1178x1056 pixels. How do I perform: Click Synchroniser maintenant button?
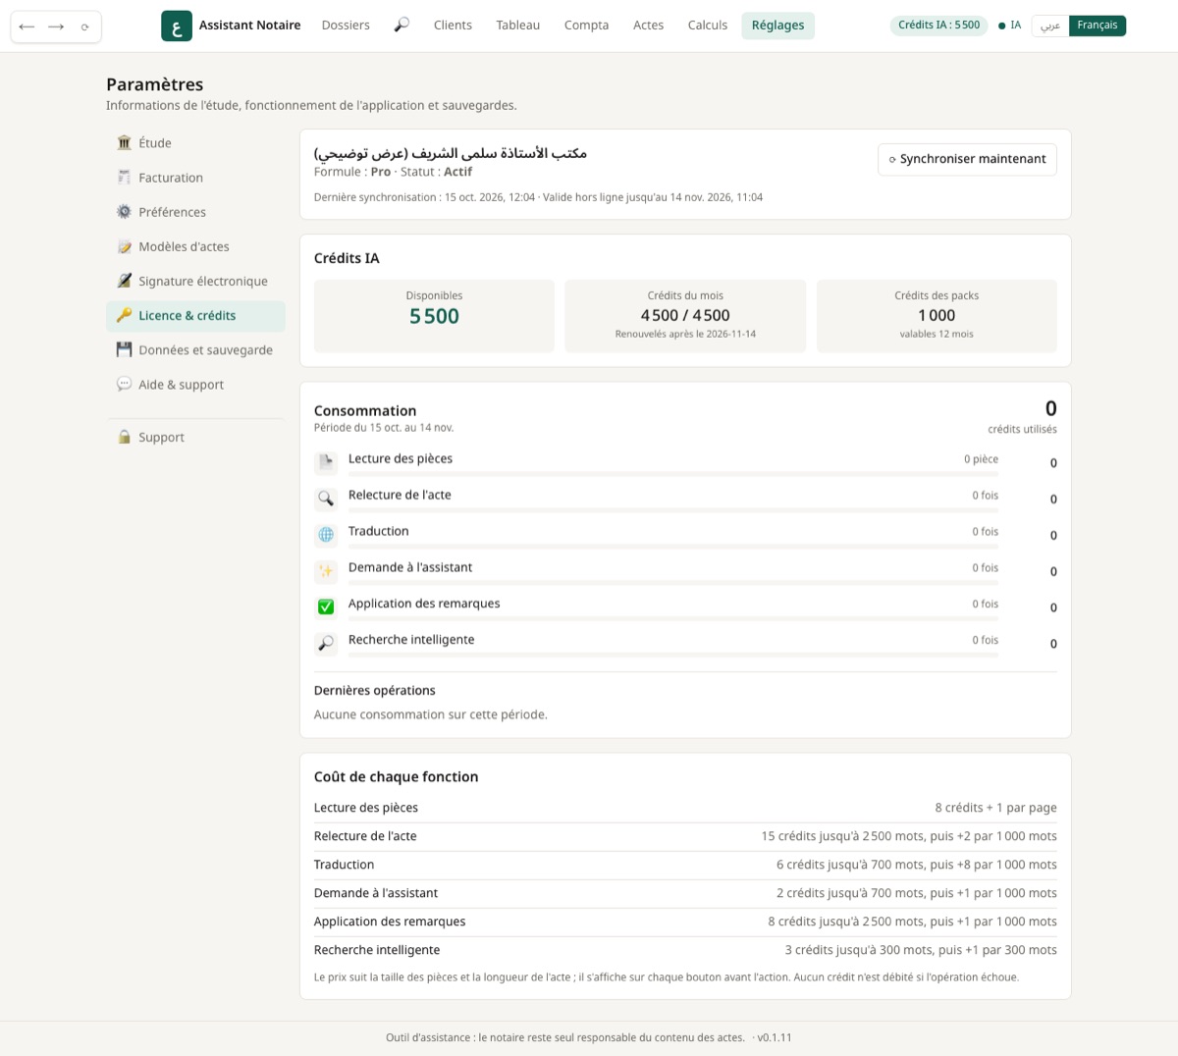[x=967, y=159]
